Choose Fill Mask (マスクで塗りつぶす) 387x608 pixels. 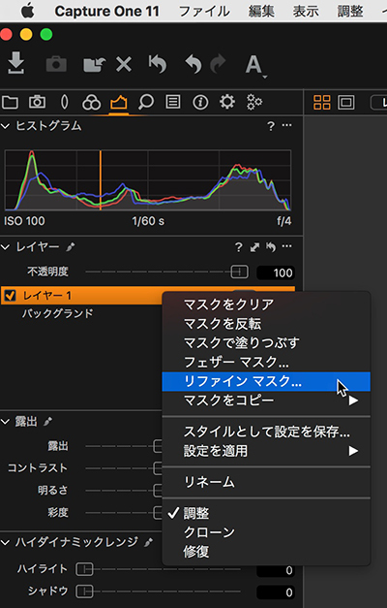click(x=266, y=342)
